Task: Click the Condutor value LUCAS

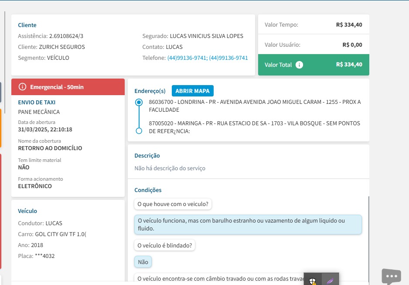Action: point(54,223)
